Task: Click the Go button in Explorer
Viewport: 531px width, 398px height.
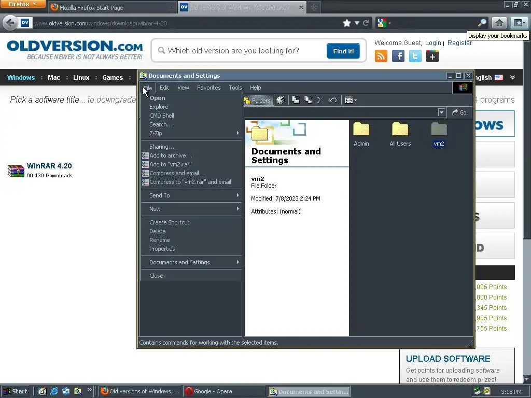Action: tap(459, 112)
